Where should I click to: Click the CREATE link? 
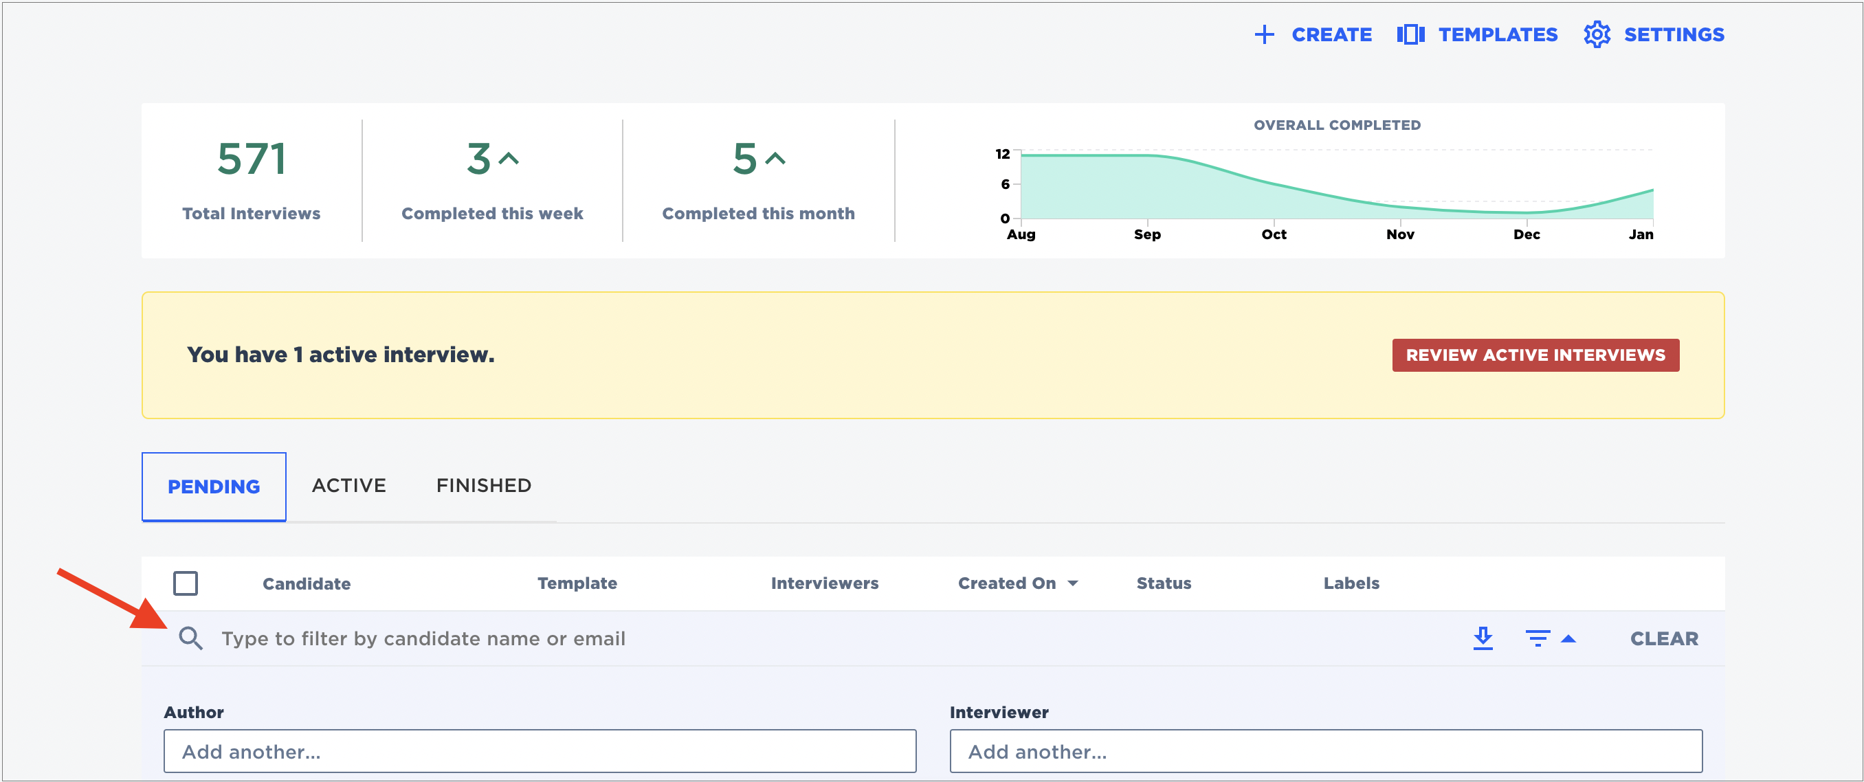(1331, 35)
